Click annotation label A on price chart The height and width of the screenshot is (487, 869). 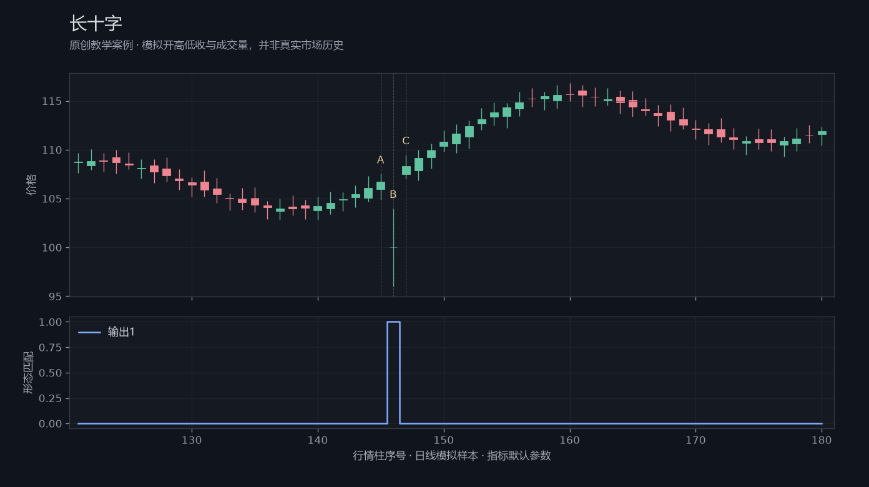click(381, 160)
